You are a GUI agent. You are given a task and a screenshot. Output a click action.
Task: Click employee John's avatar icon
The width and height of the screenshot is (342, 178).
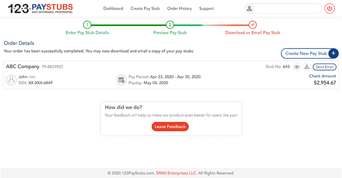[11, 80]
